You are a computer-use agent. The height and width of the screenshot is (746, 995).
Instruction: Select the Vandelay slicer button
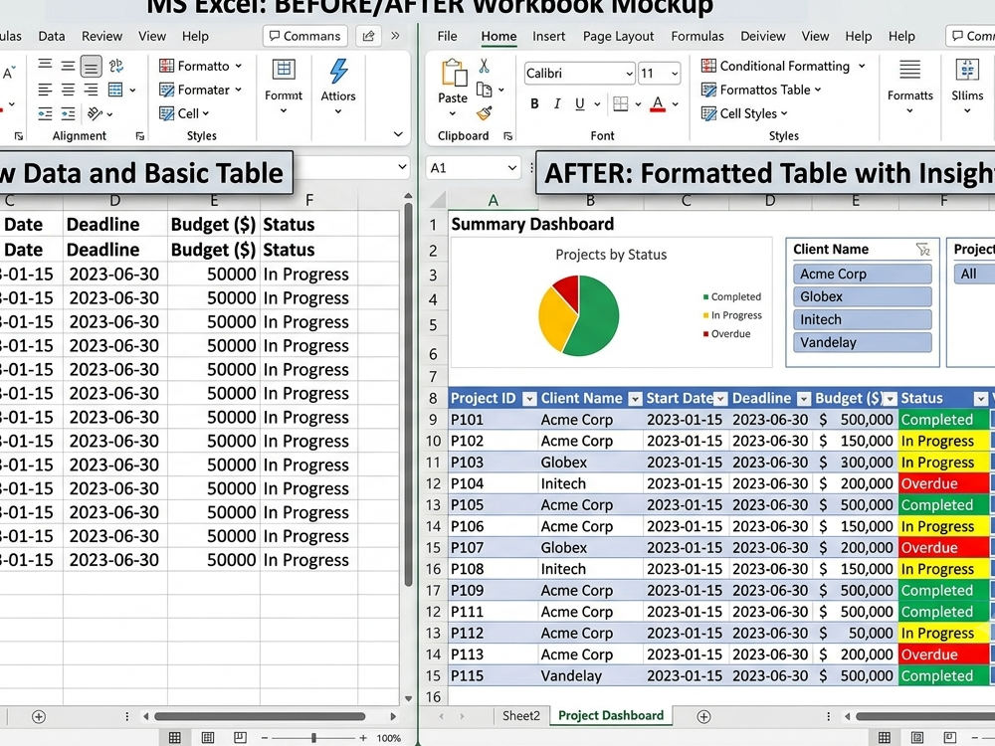click(x=862, y=342)
